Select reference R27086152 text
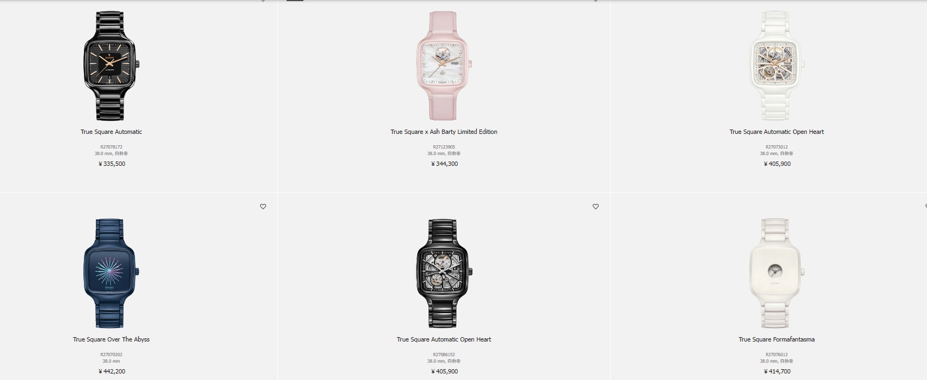Viewport: 927px width, 380px height. (x=444, y=355)
